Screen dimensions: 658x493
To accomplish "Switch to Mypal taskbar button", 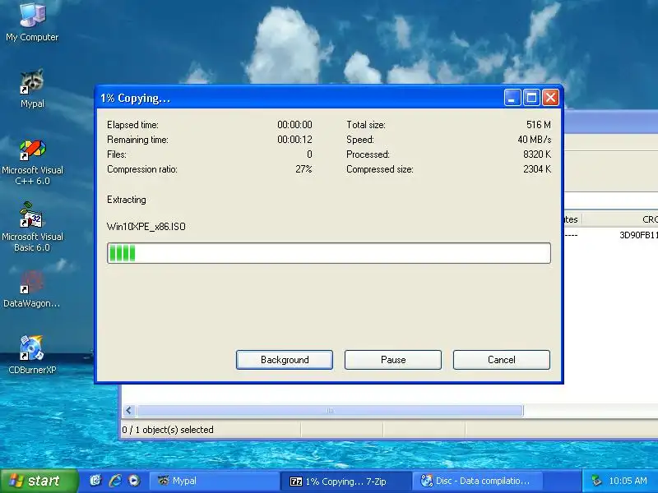I will [x=215, y=481].
